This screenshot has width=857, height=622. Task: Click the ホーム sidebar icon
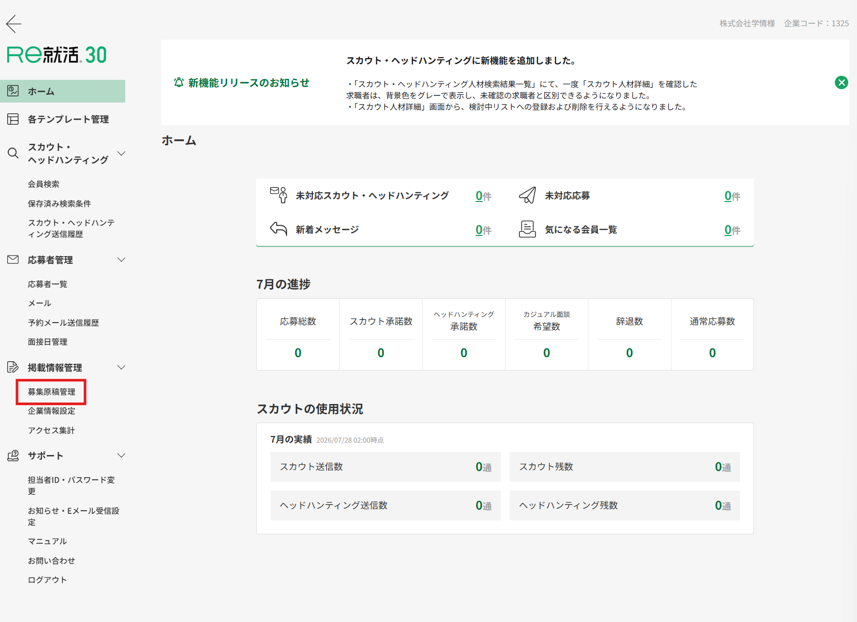point(13,91)
